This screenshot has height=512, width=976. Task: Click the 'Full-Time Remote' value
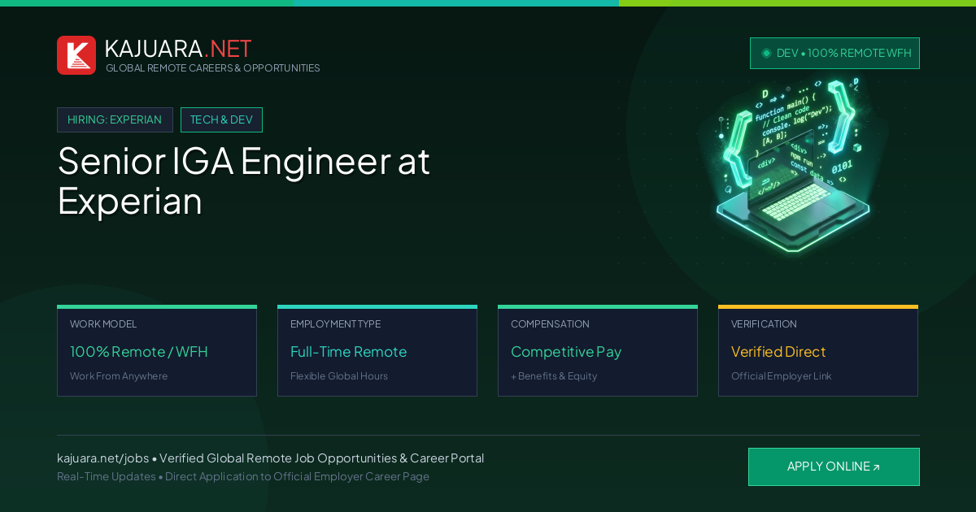tap(348, 352)
